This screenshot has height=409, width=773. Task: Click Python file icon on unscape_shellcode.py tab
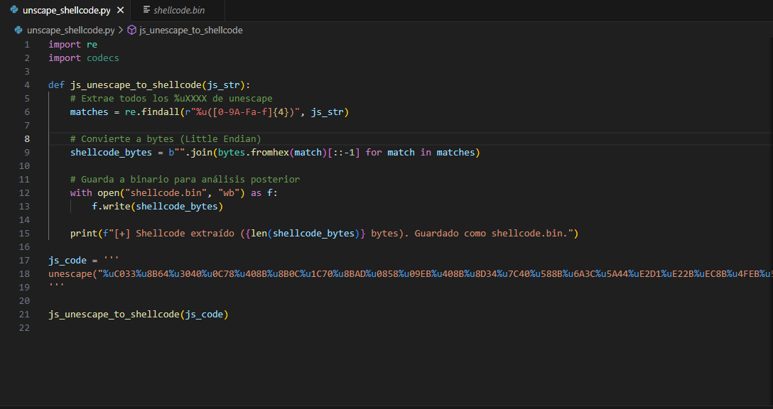coord(14,10)
